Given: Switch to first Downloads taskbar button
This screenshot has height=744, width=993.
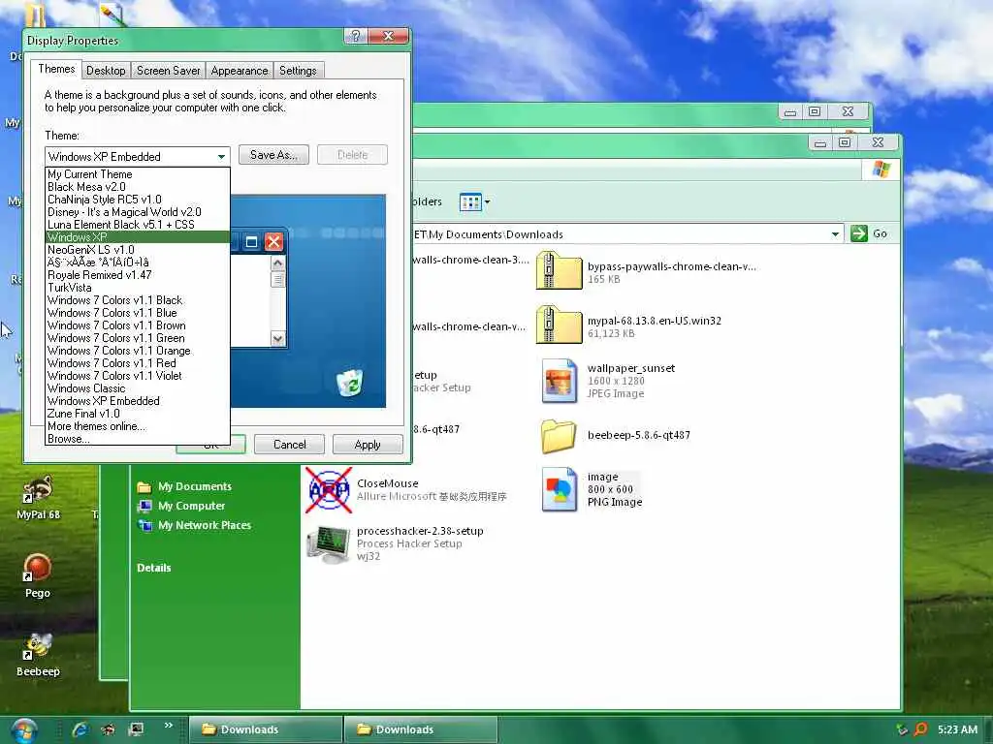Looking at the screenshot, I should click(x=265, y=729).
